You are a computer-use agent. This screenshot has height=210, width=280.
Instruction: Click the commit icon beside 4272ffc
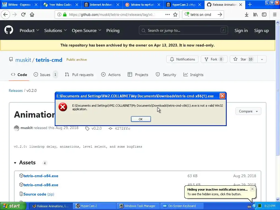click(x=110, y=129)
